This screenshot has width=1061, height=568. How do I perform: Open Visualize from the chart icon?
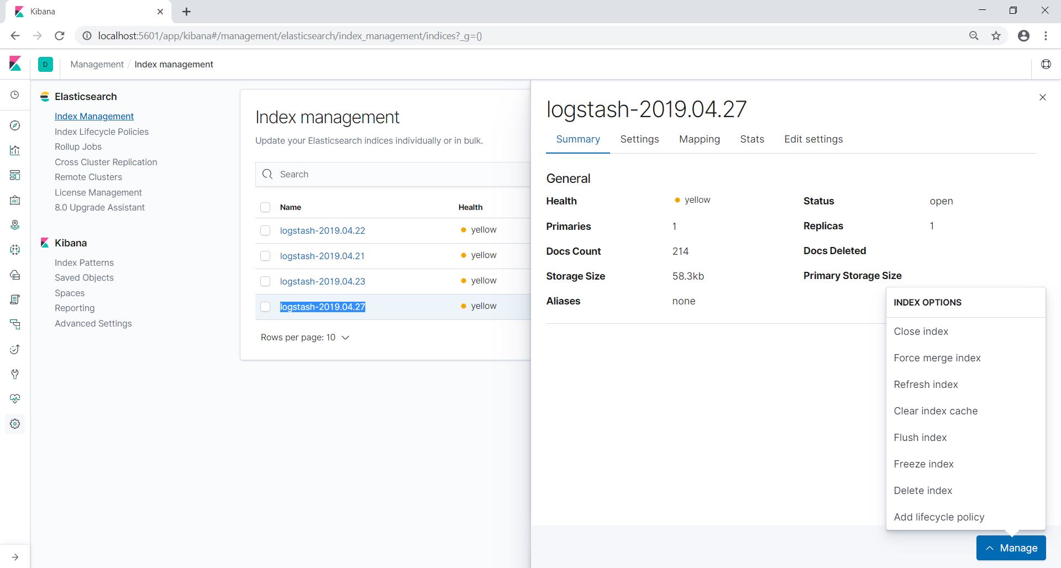(x=15, y=150)
